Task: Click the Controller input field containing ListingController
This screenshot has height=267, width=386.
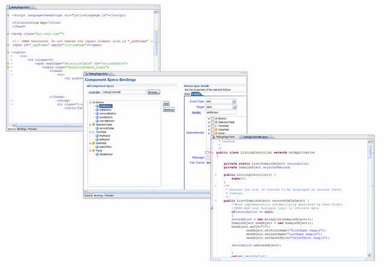Action: coord(124,92)
